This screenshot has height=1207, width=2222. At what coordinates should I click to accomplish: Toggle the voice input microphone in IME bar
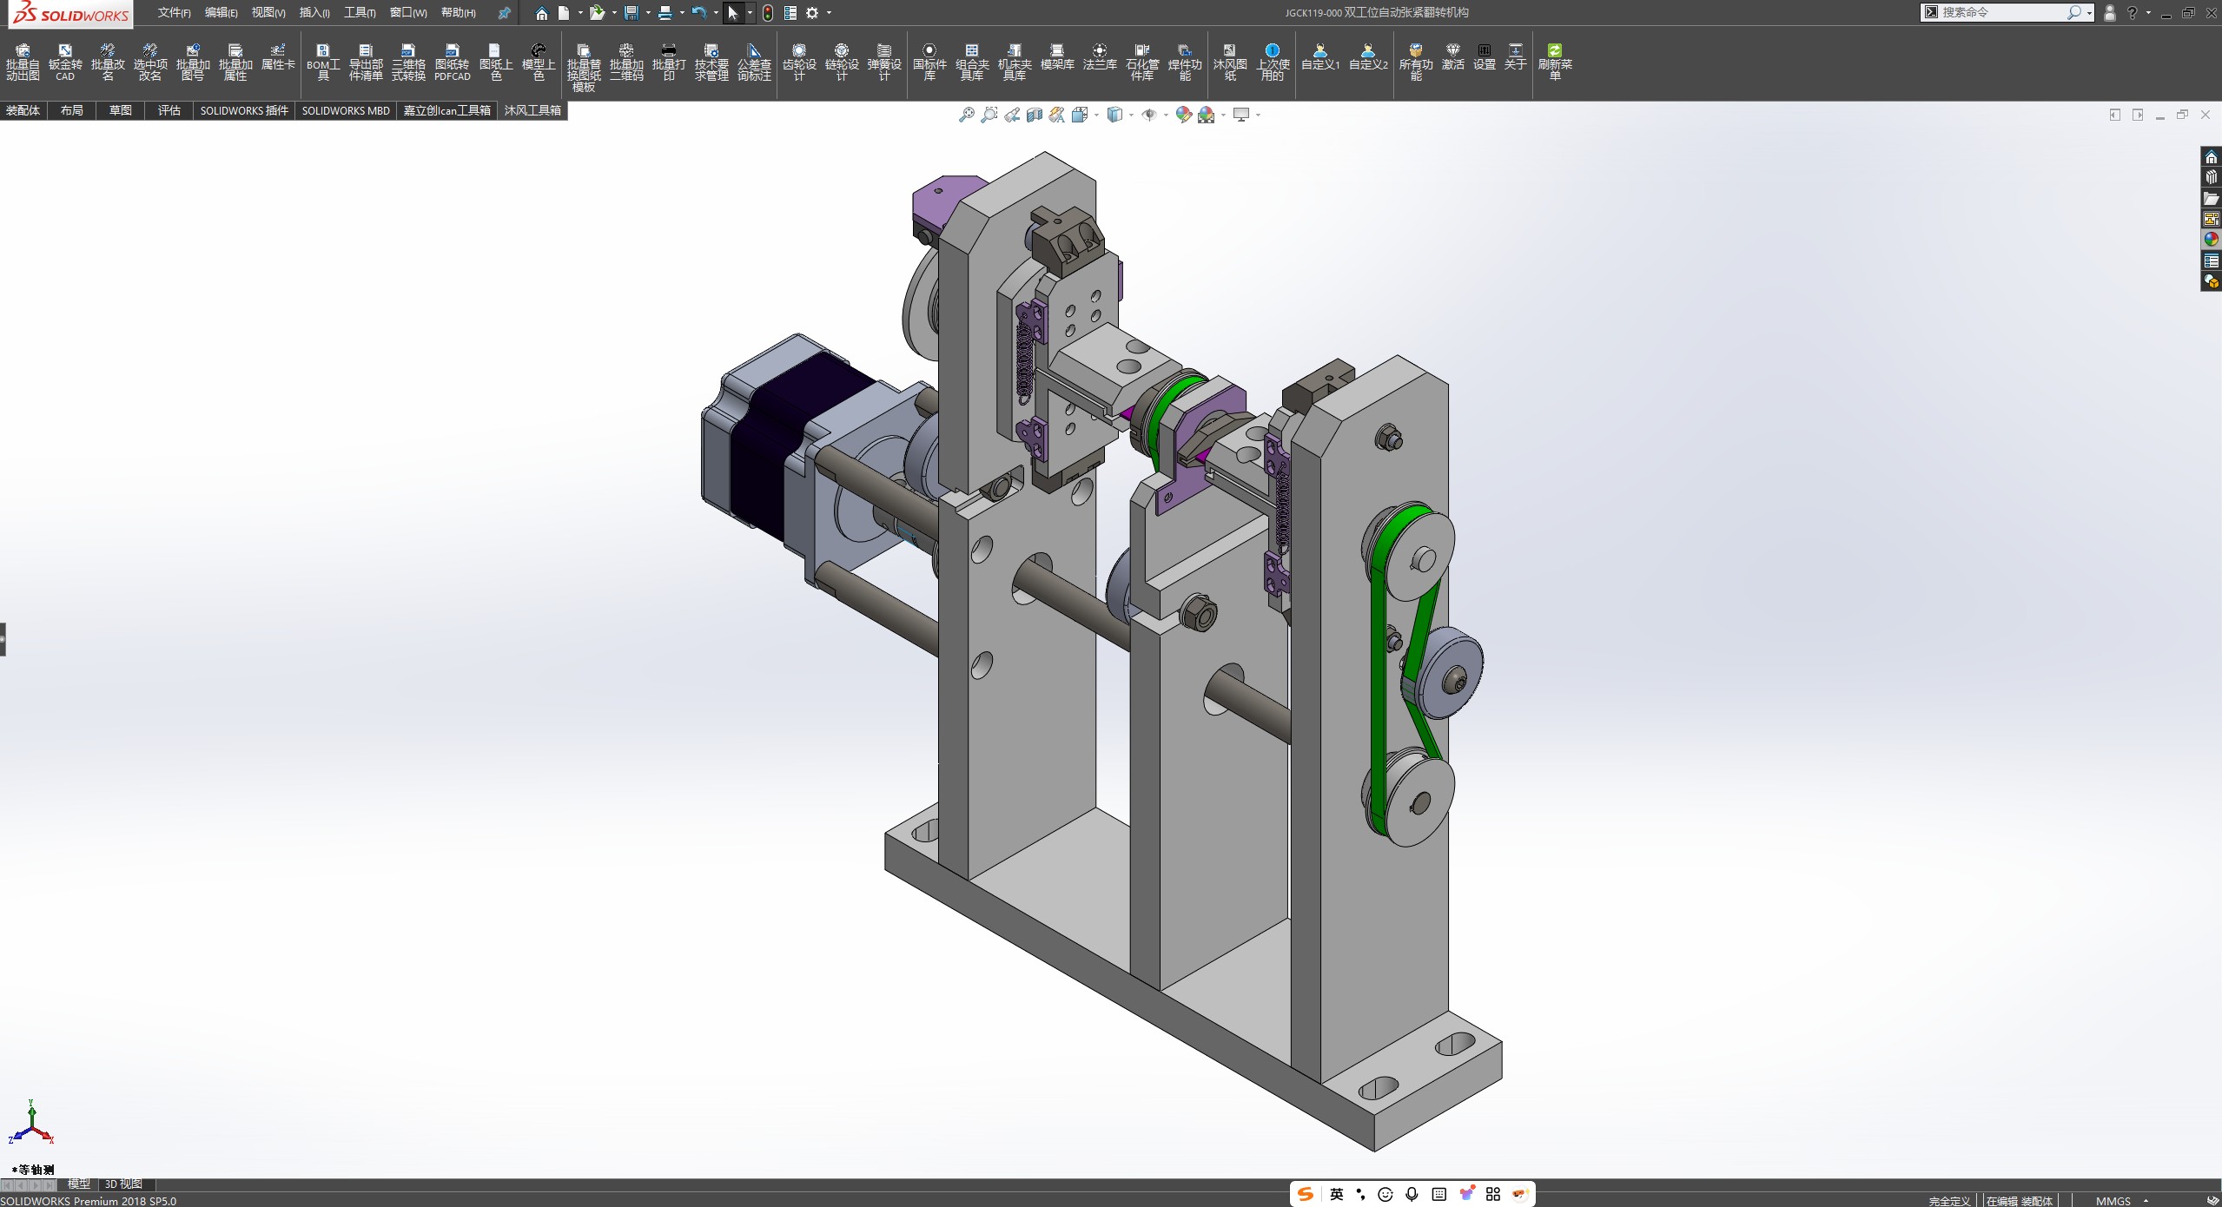[x=1412, y=1194]
